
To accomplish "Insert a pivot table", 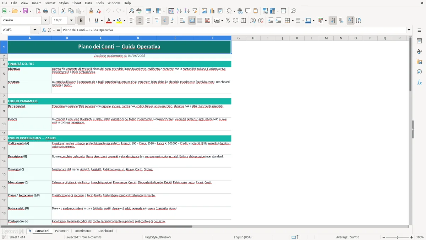I will click(x=220, y=11).
